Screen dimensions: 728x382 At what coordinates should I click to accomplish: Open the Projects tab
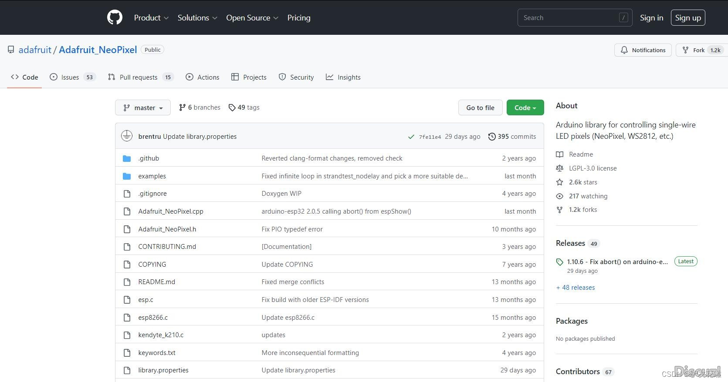(249, 77)
